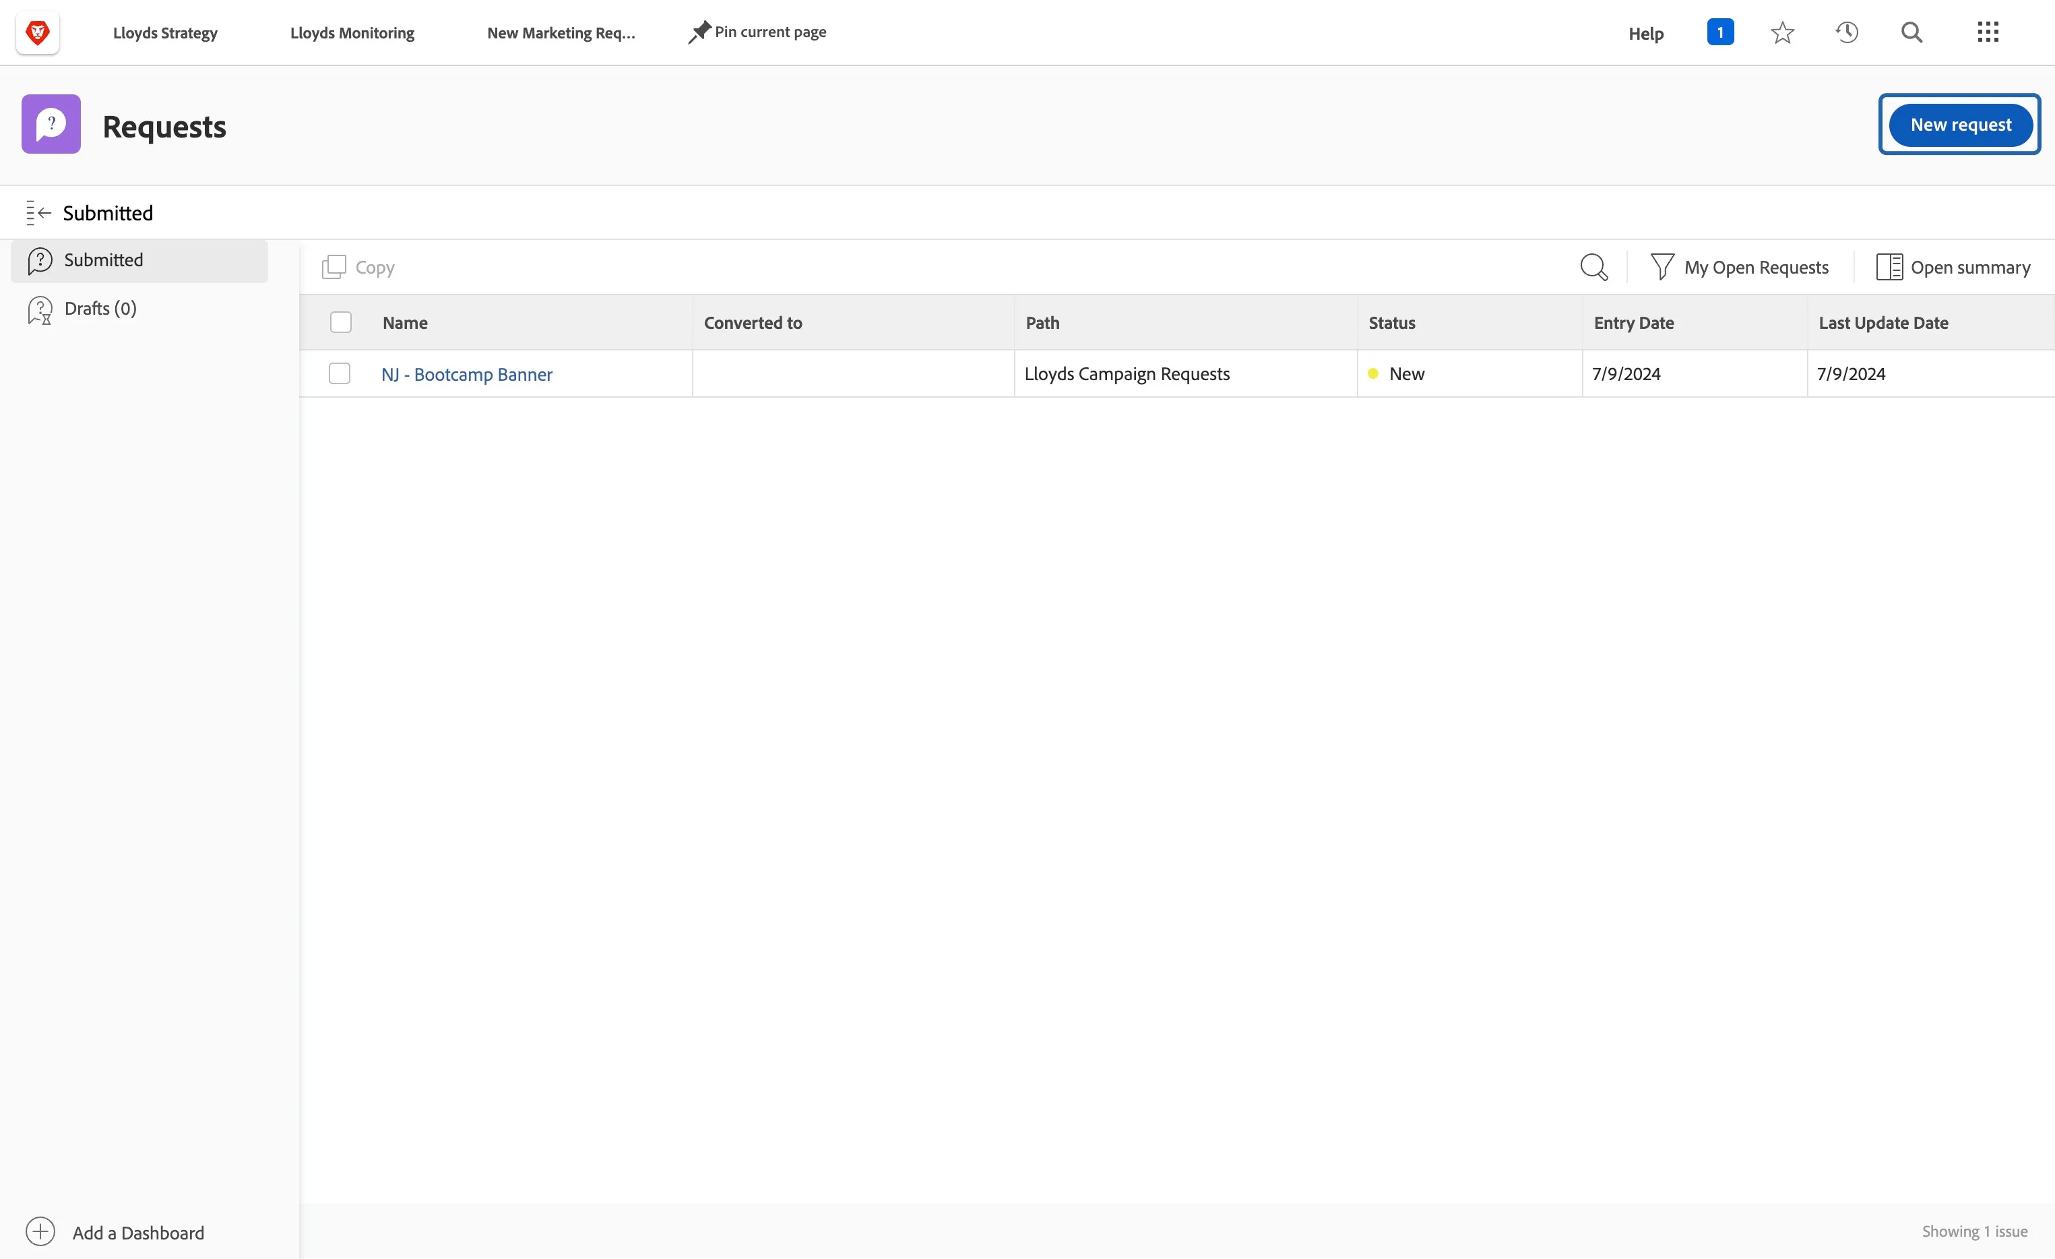Collapse the Submitted left panel icon
Screen dimensions: 2055x1259
coord(38,213)
